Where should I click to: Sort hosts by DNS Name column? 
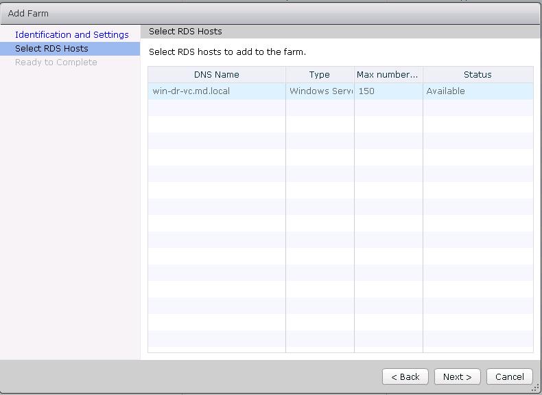[x=216, y=75]
